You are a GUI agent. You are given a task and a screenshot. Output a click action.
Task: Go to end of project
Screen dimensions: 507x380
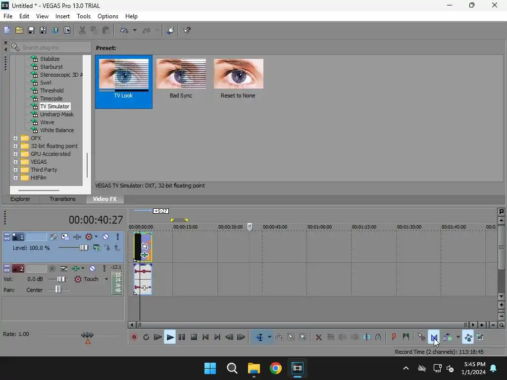(x=217, y=337)
